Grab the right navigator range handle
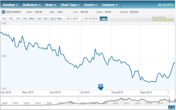Image resolution: width=176 pixels, height=110 pixels. coord(175,101)
